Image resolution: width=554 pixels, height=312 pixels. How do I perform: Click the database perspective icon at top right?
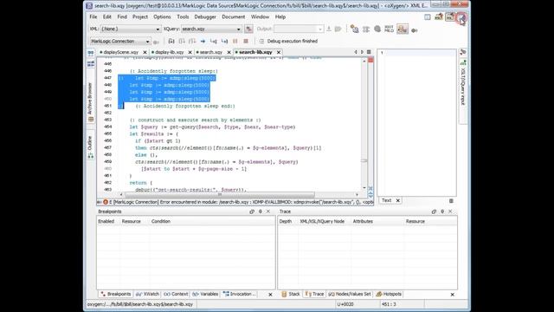click(461, 17)
